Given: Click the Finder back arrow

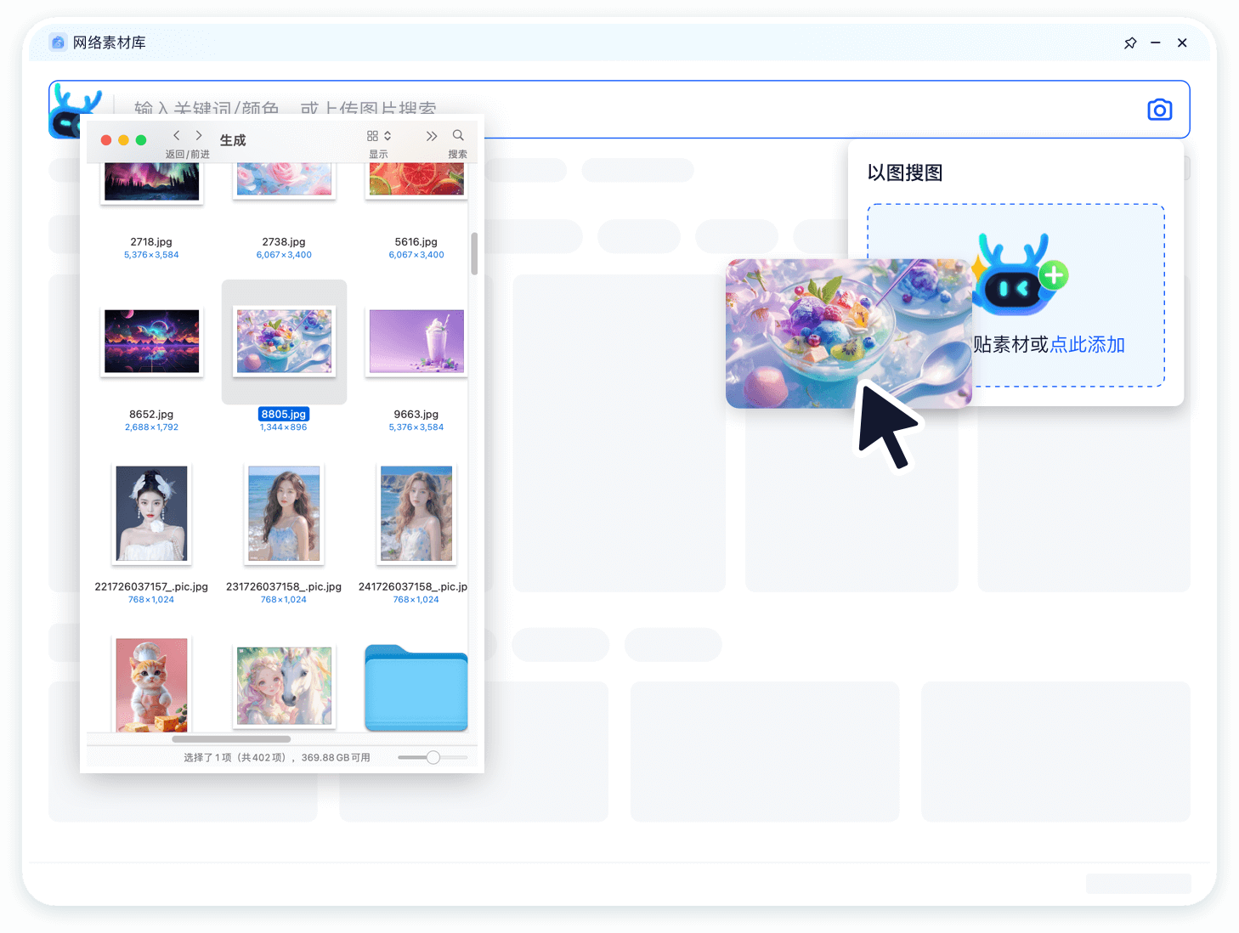Looking at the screenshot, I should 177,136.
